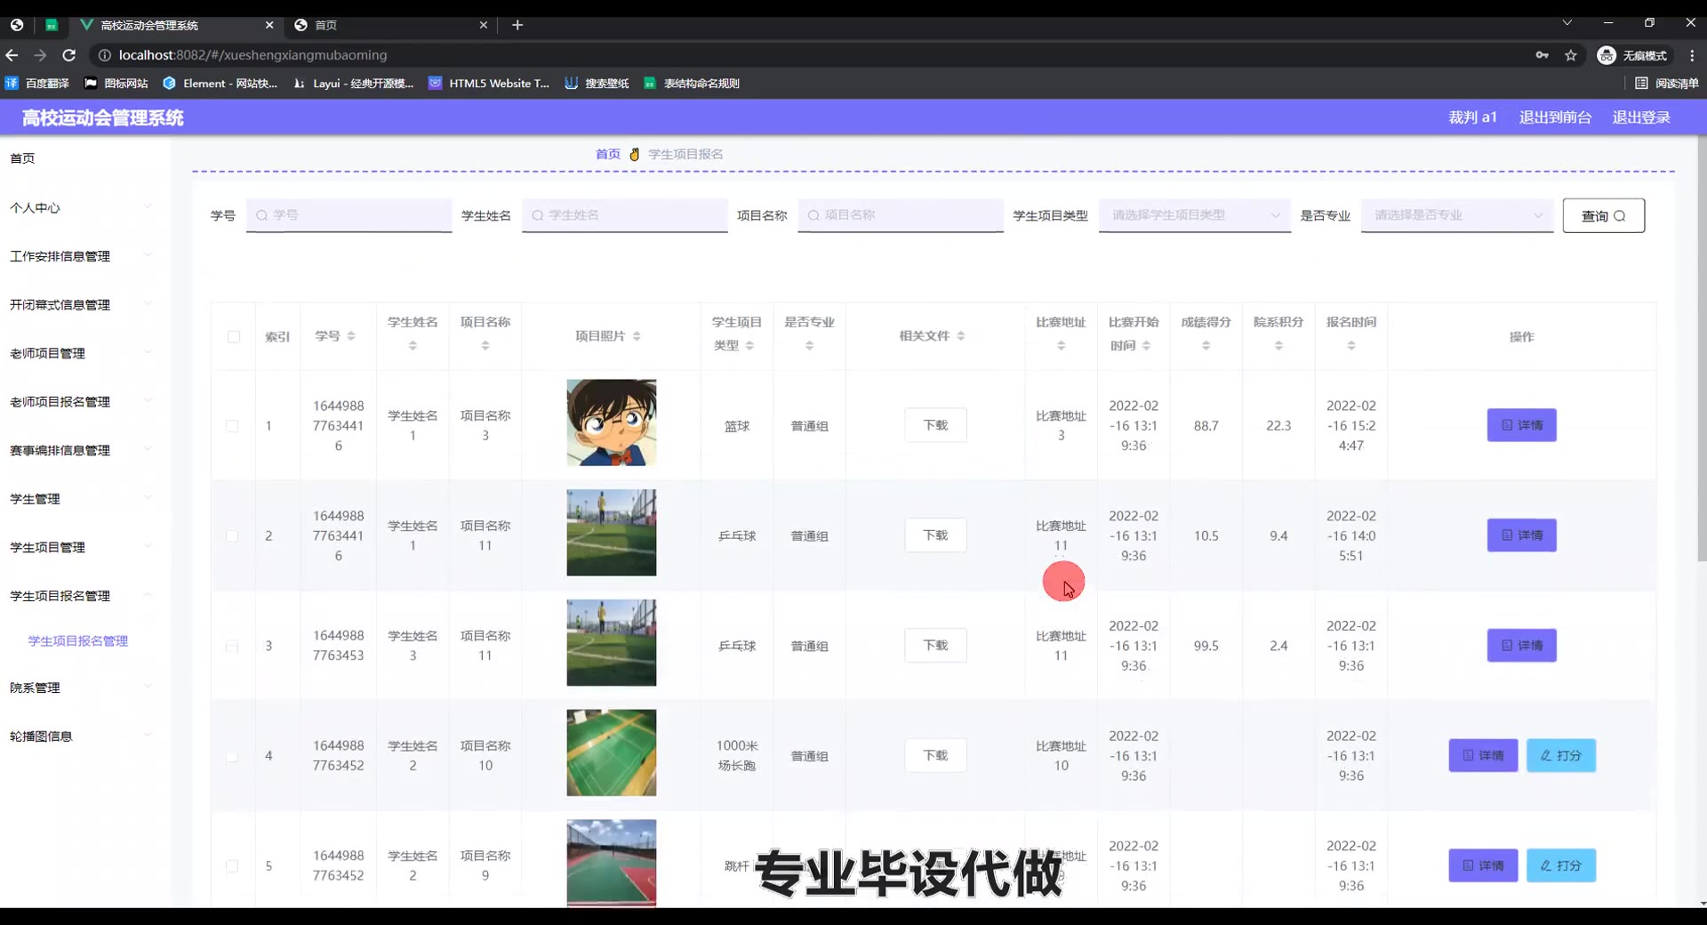Expand the 个人中心 sidebar menu
The height and width of the screenshot is (925, 1707).
pyautogui.click(x=80, y=208)
